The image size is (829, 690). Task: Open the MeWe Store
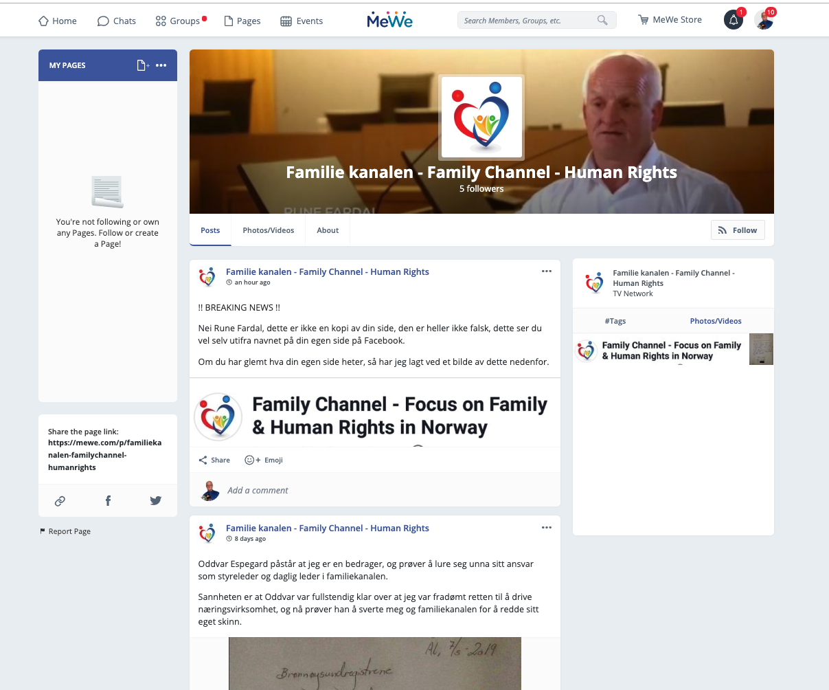point(670,20)
